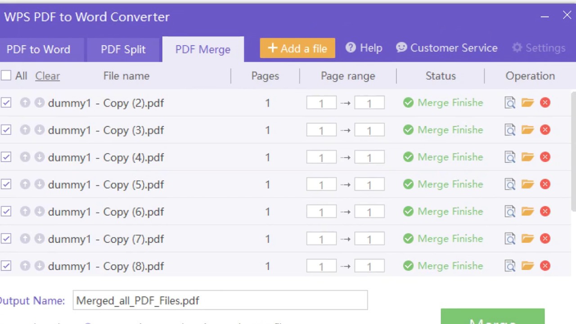Preview dummy1 - Copy (7).pdf with magnifier icon

(510, 239)
